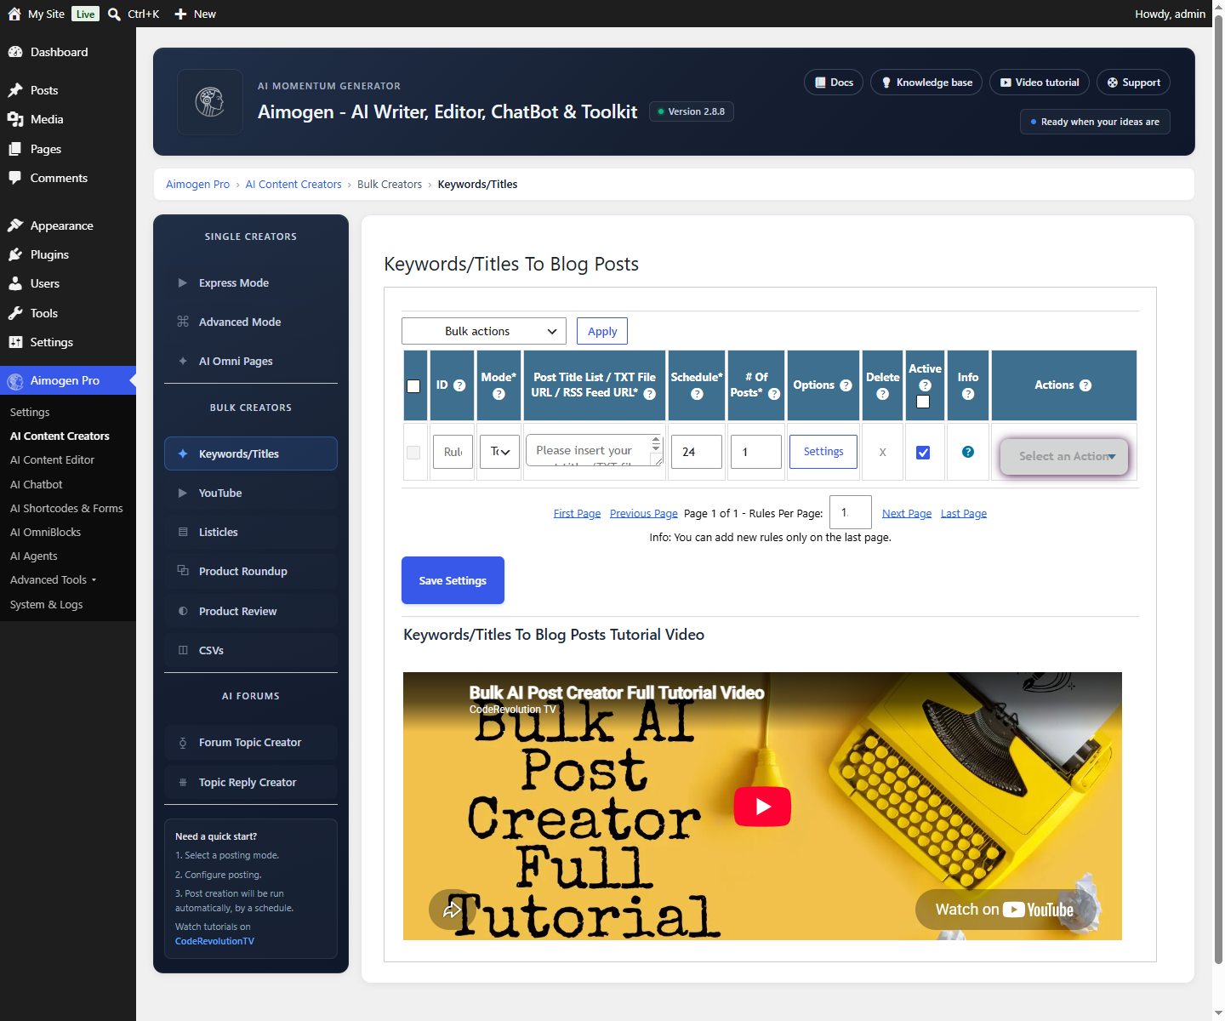
Task: Open Advanced Mode creator
Action: pos(251,322)
